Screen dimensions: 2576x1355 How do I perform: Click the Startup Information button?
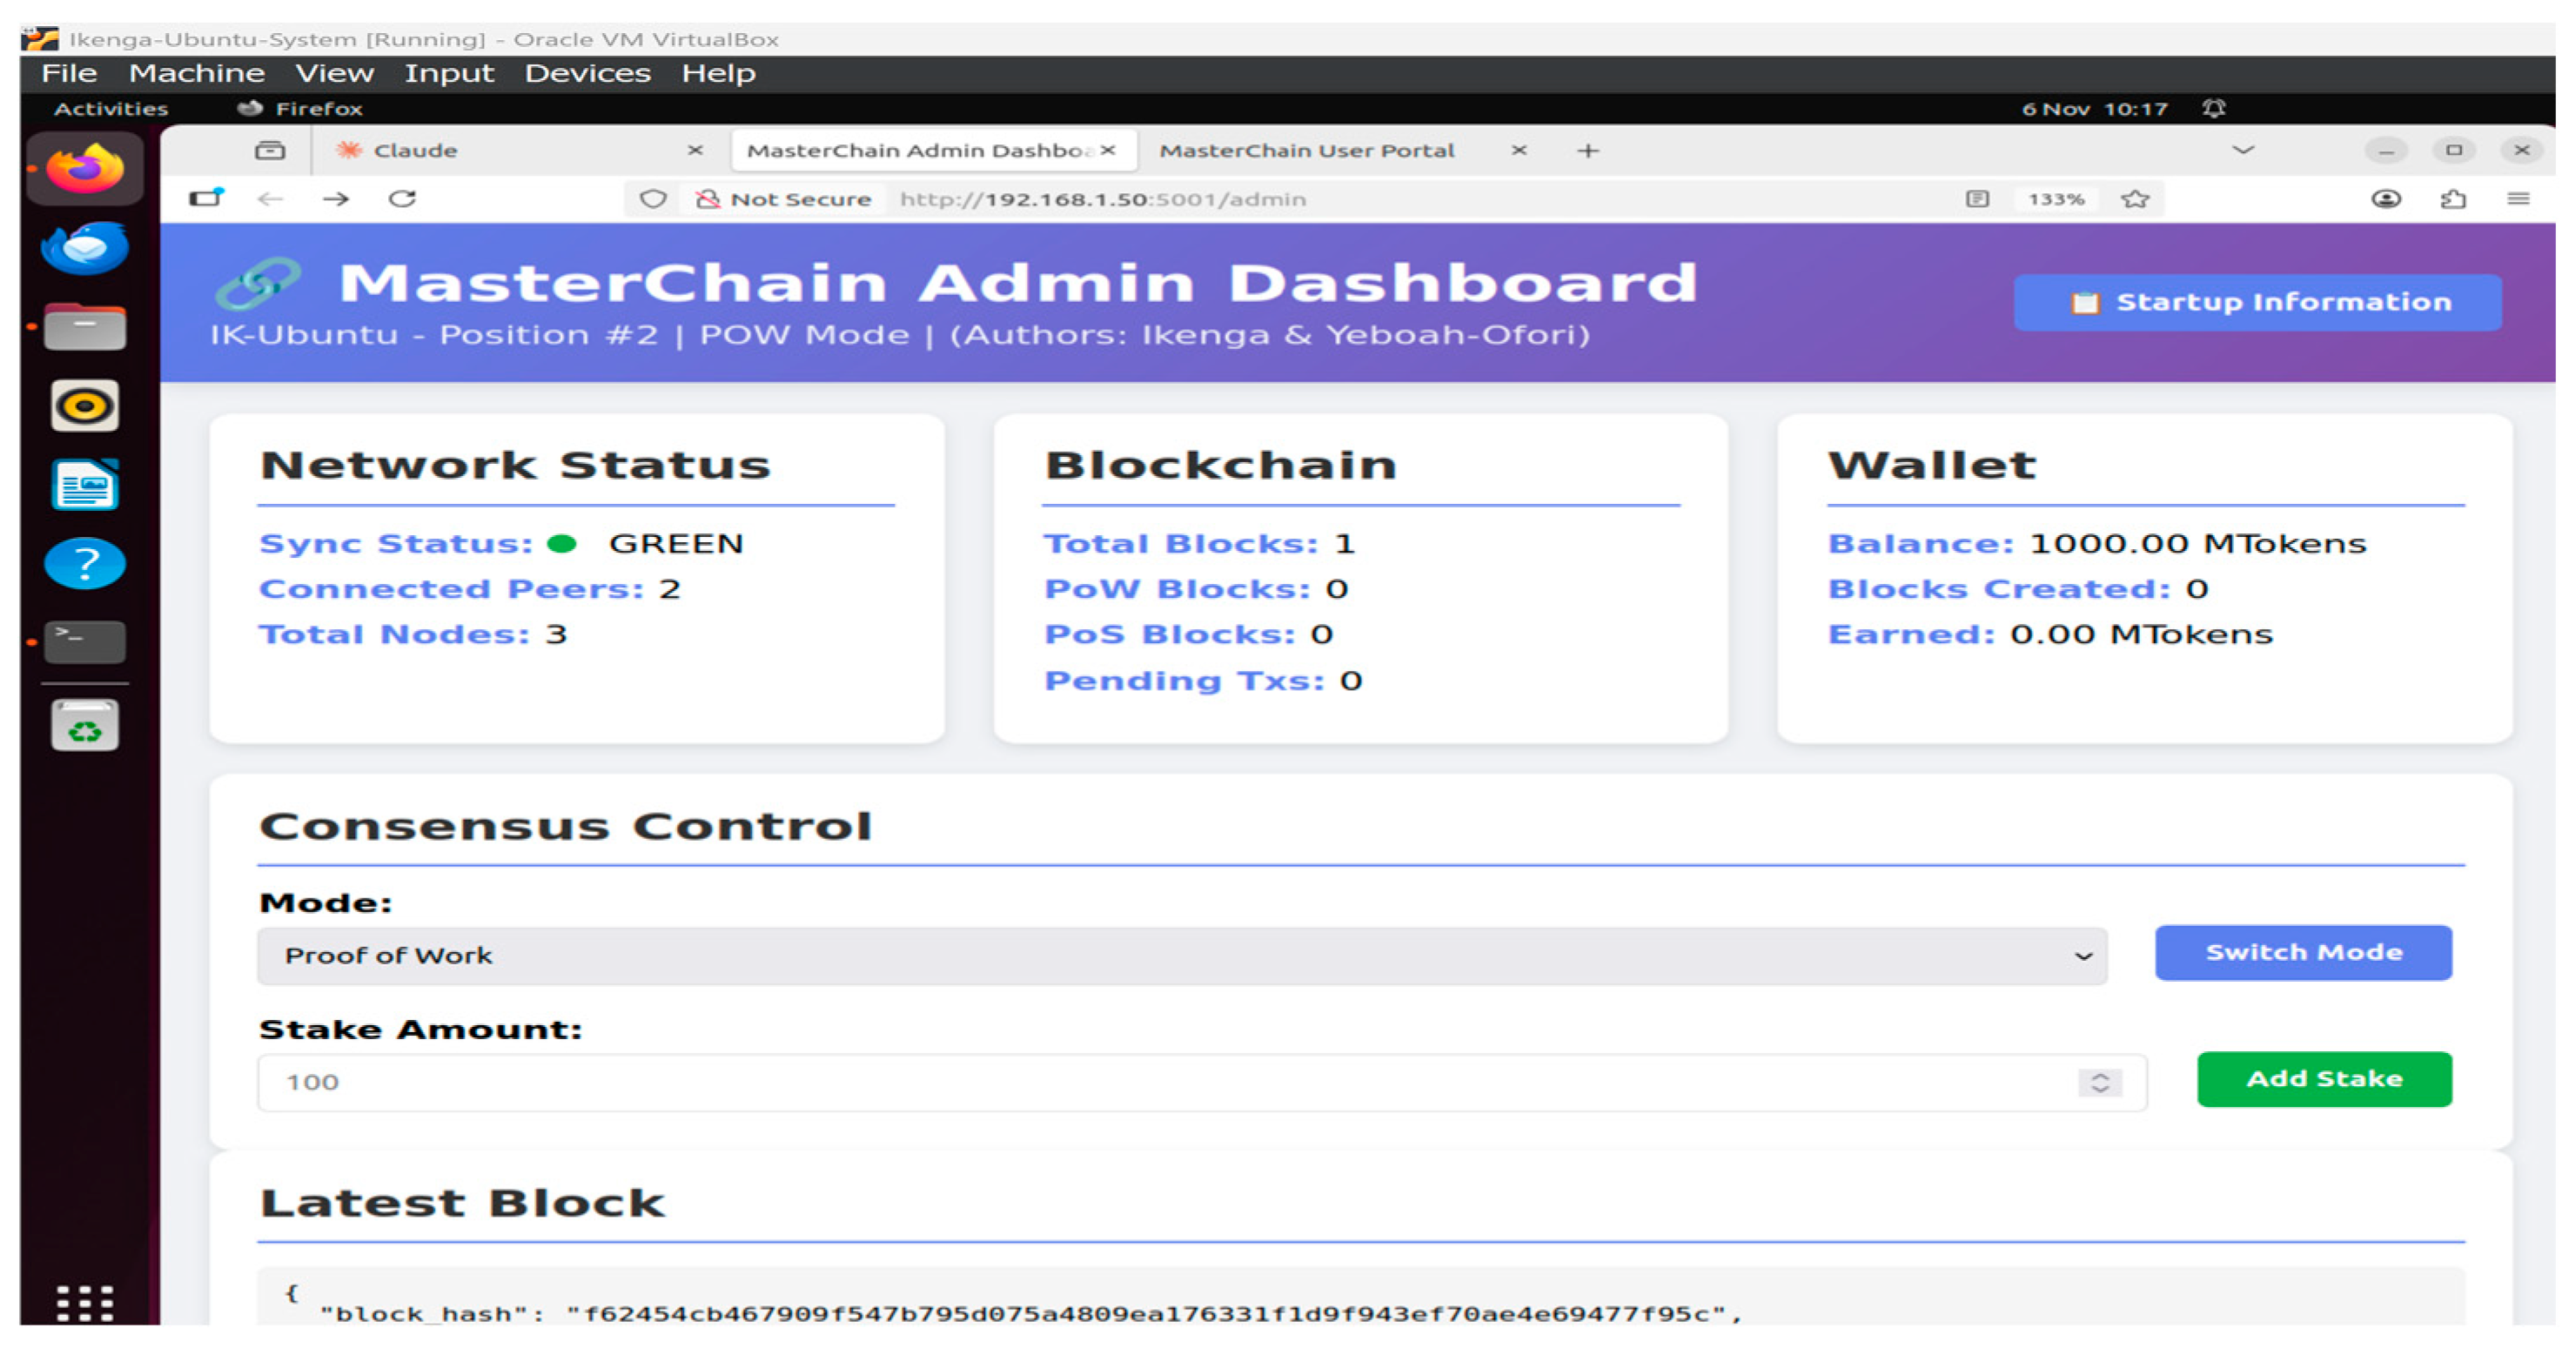[x=2258, y=302]
